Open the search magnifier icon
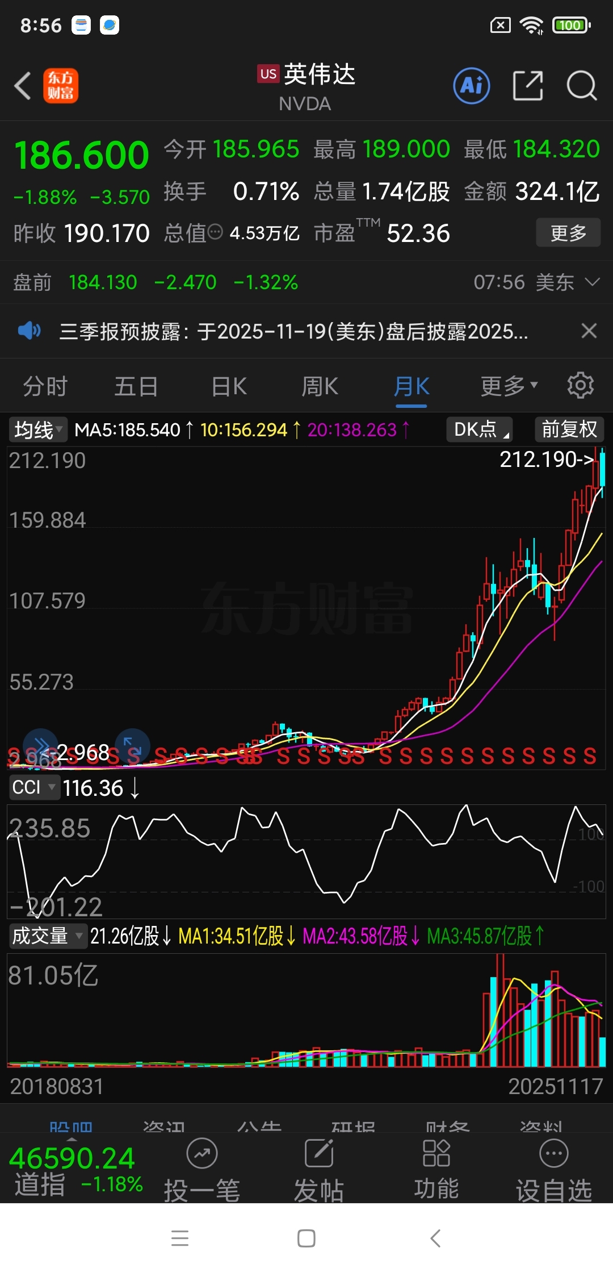 582,86
